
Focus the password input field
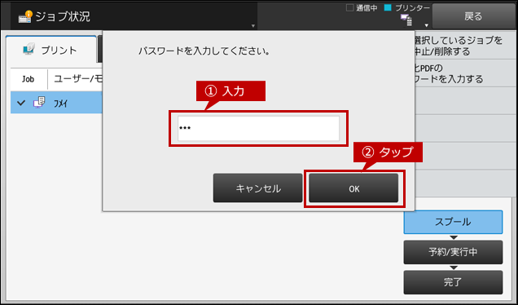click(x=258, y=128)
